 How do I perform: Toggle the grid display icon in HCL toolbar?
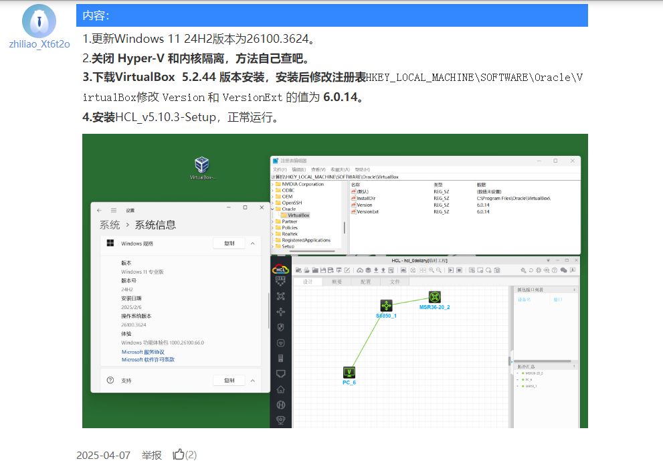point(423,270)
